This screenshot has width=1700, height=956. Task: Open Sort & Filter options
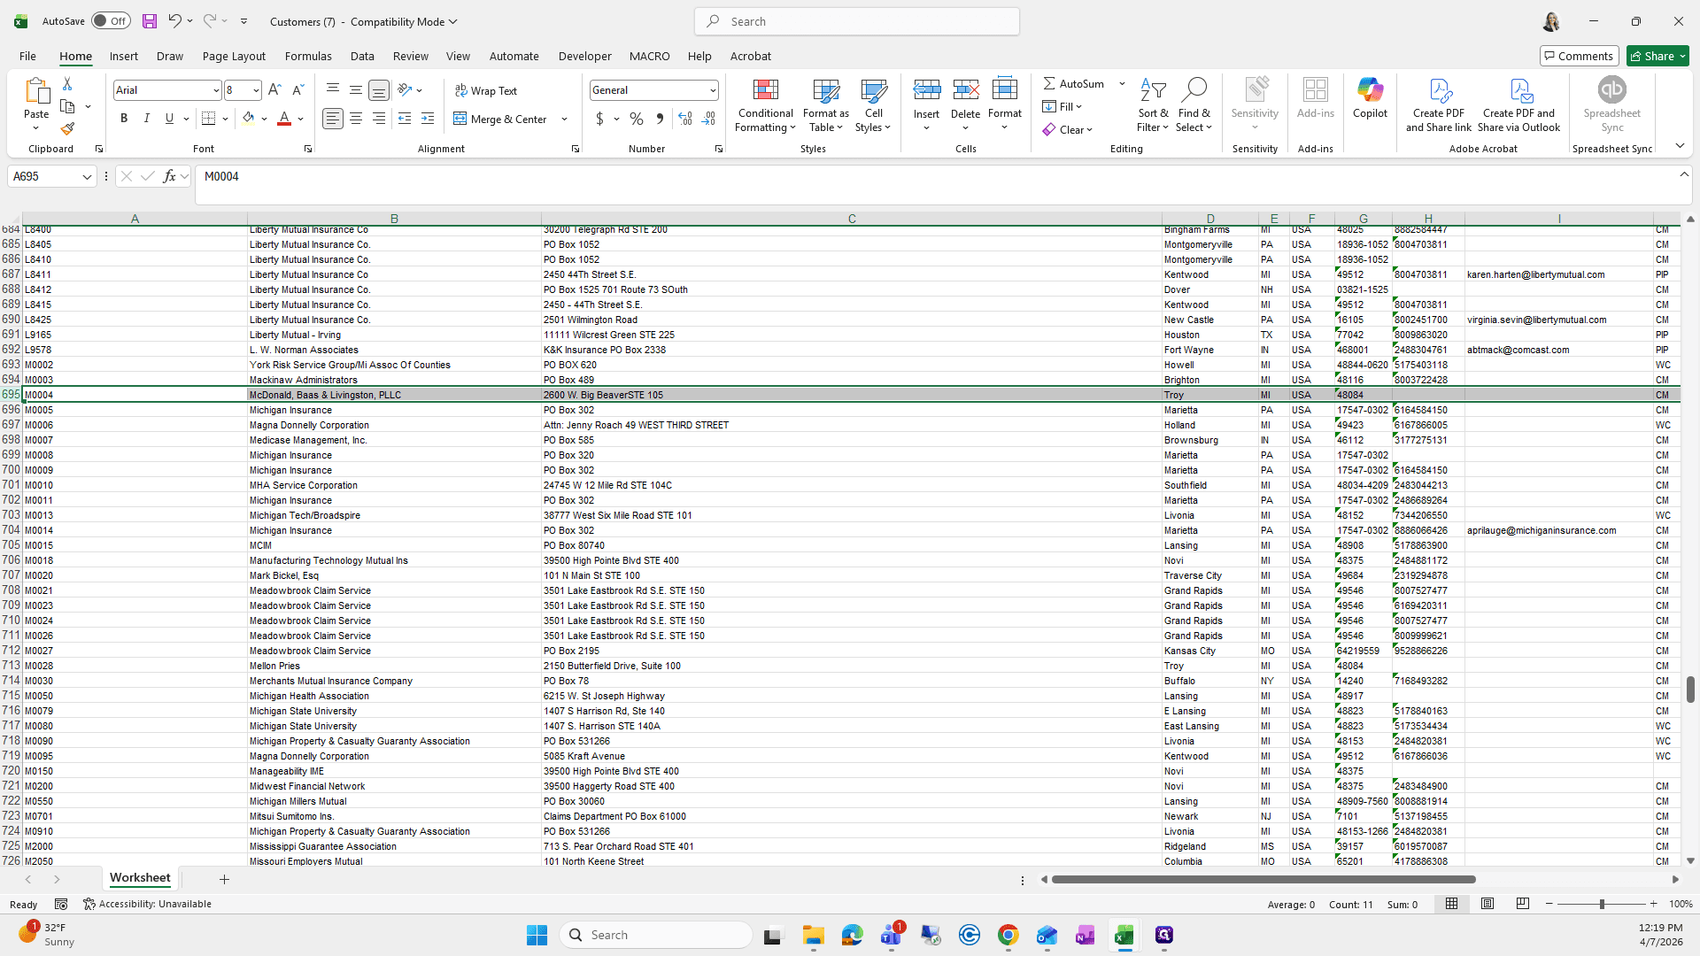tap(1153, 106)
